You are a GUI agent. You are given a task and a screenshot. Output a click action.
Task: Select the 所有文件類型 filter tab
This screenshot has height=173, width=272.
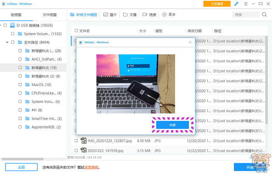[84, 14]
